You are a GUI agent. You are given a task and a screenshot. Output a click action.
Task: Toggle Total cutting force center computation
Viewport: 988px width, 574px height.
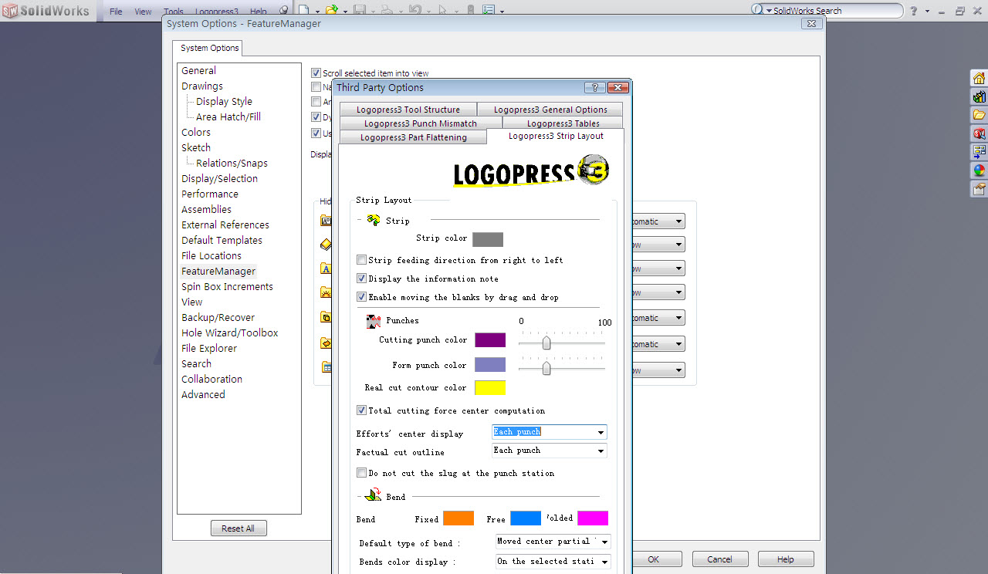361,410
